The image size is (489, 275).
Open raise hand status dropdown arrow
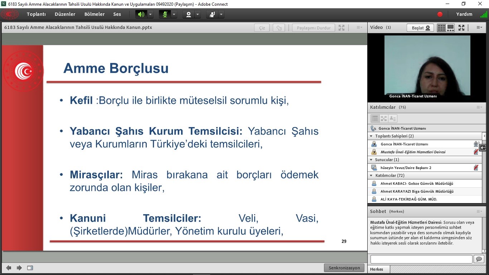(221, 14)
